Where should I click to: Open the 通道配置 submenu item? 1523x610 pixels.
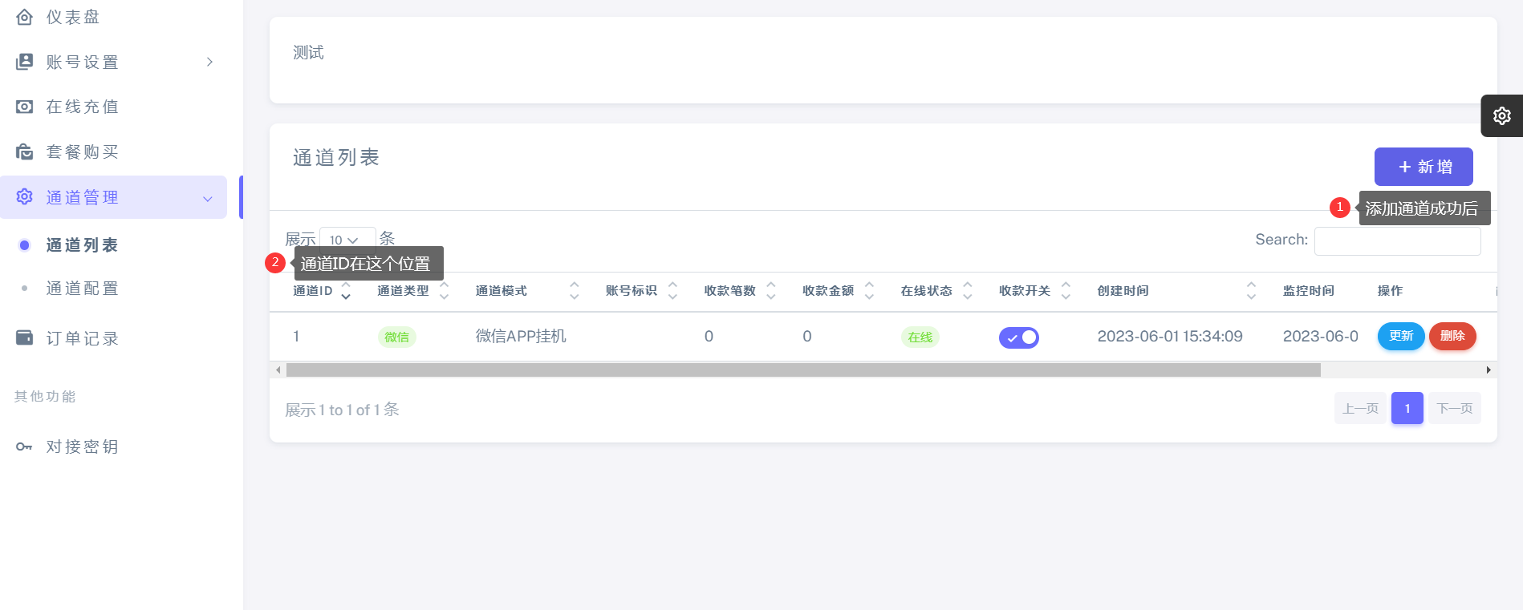tap(82, 288)
